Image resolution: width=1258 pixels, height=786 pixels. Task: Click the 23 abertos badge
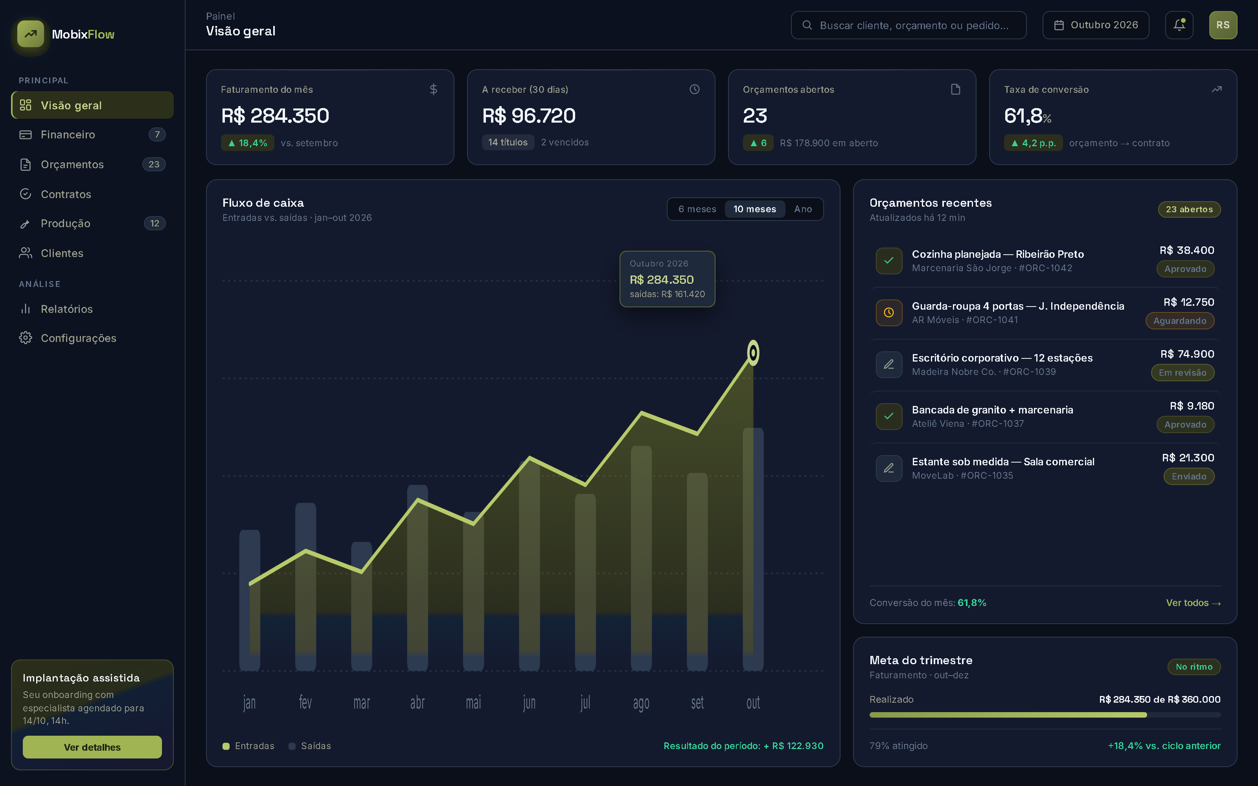1189,209
